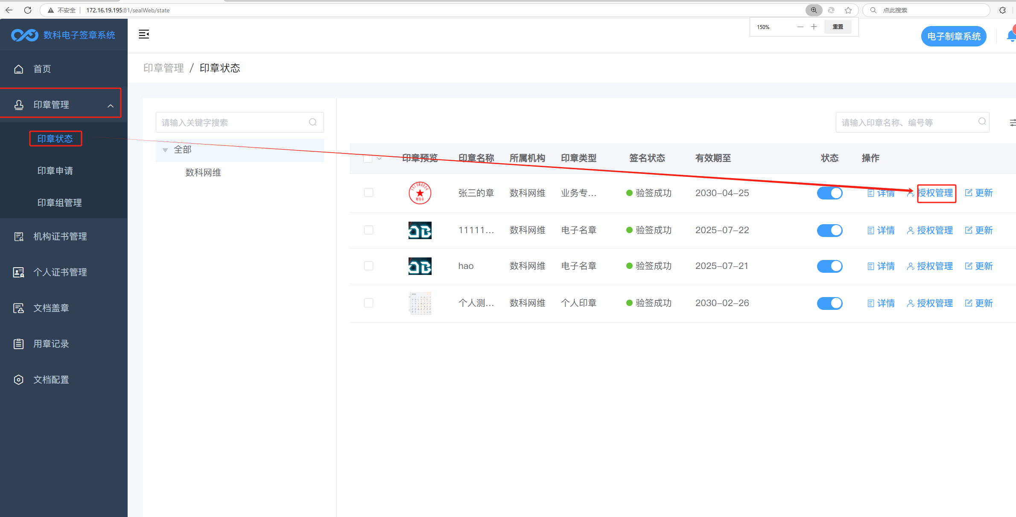Click search icon in seal name field
This screenshot has width=1016, height=517.
[982, 122]
